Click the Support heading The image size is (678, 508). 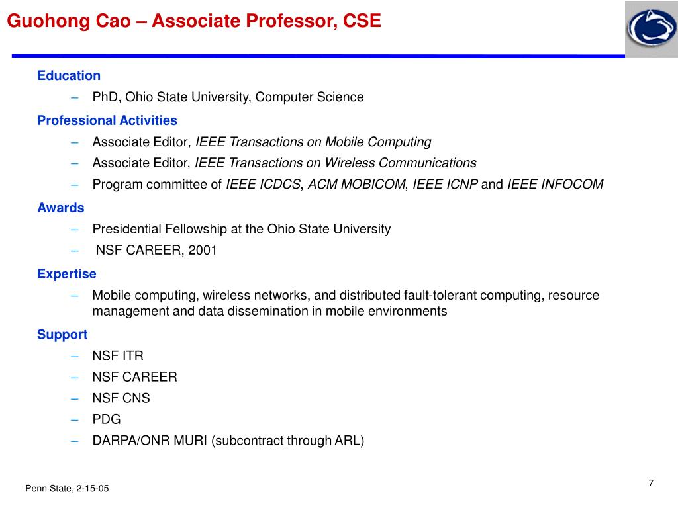pyautogui.click(x=62, y=334)
